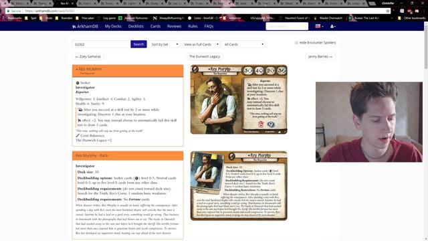
Task: Open My Decks in the navbar
Action: (113, 26)
